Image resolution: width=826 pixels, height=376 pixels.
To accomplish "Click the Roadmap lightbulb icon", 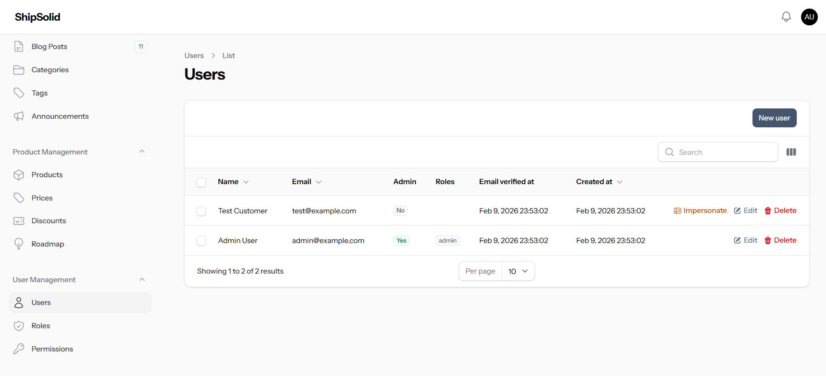I will pos(18,244).
